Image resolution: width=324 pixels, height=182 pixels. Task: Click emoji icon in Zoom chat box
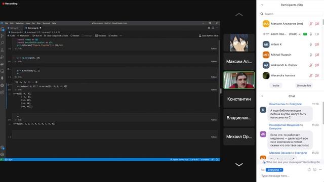pyautogui.click(x=315, y=169)
